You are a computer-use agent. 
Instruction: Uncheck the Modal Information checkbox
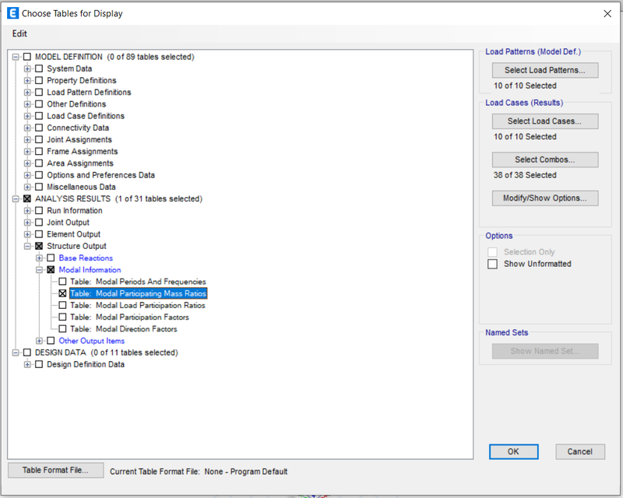click(x=51, y=270)
